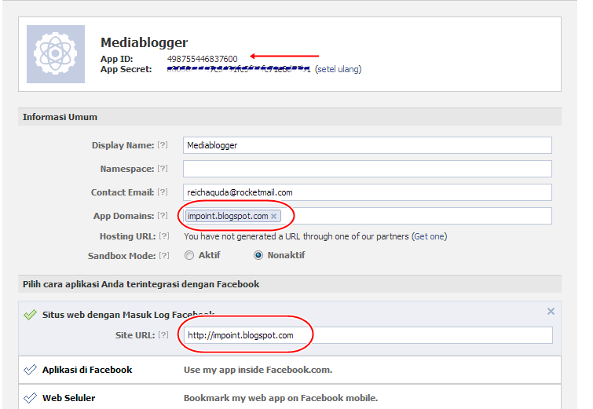Viewport: 593px width, 409px height.
Task: Open the Display Name help [?]
Action: pyautogui.click(x=163, y=145)
